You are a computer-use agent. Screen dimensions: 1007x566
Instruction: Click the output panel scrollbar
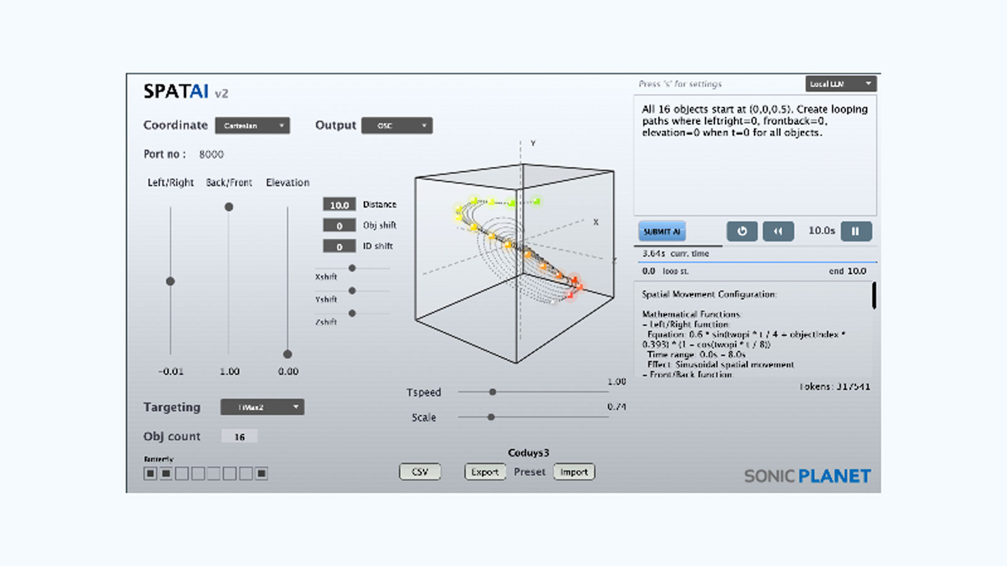pyautogui.click(x=874, y=296)
